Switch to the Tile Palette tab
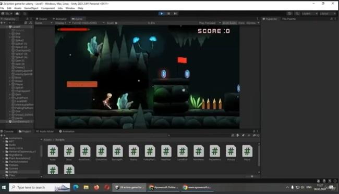 [288, 19]
